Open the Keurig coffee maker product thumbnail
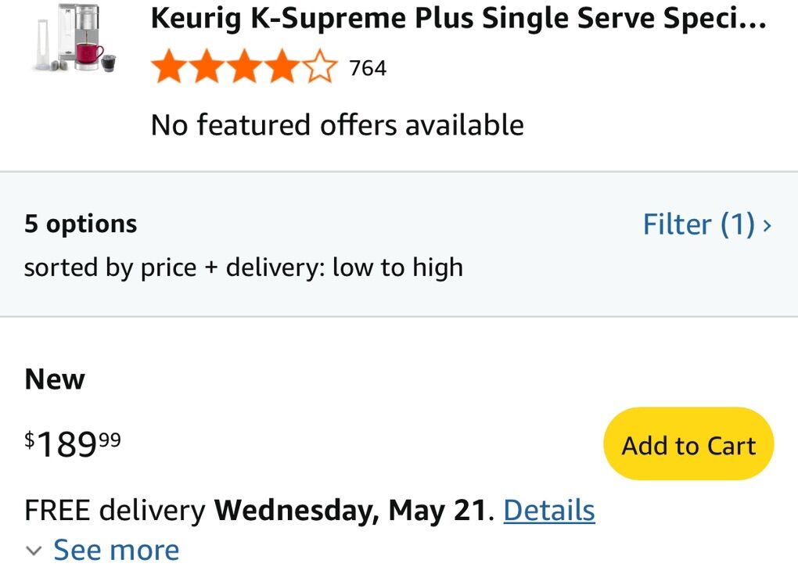The image size is (798, 585). (x=77, y=39)
